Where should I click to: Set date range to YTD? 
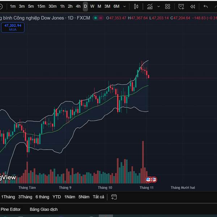click(x=57, y=197)
